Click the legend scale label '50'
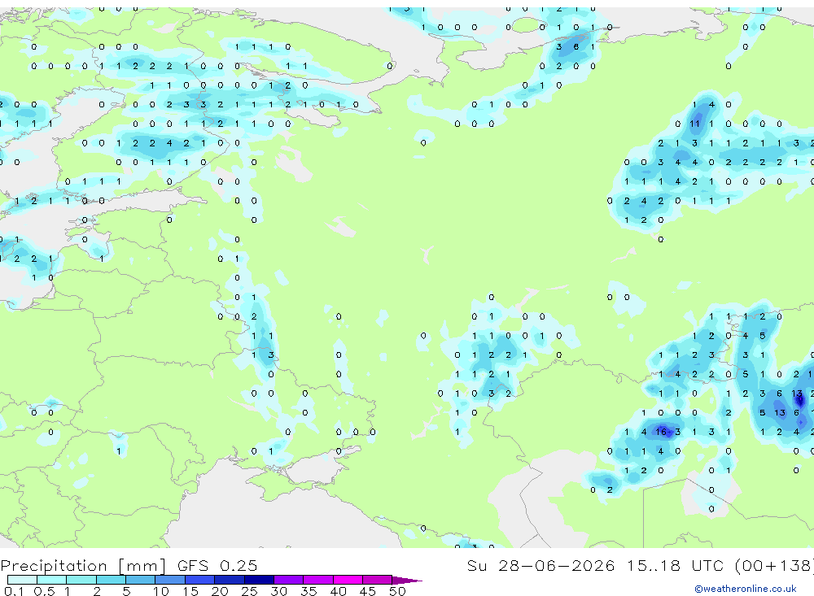Image resolution: width=814 pixels, height=596 pixels. pos(397,591)
